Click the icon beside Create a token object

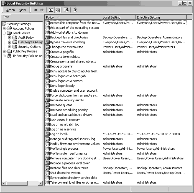[x=47, y=57]
